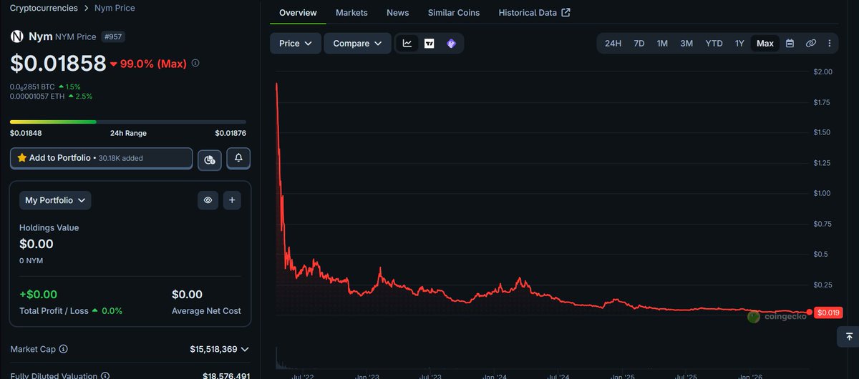Viewport: 859px width, 379px height.
Task: Click the Nym coin logo
Action: [x=16, y=36]
